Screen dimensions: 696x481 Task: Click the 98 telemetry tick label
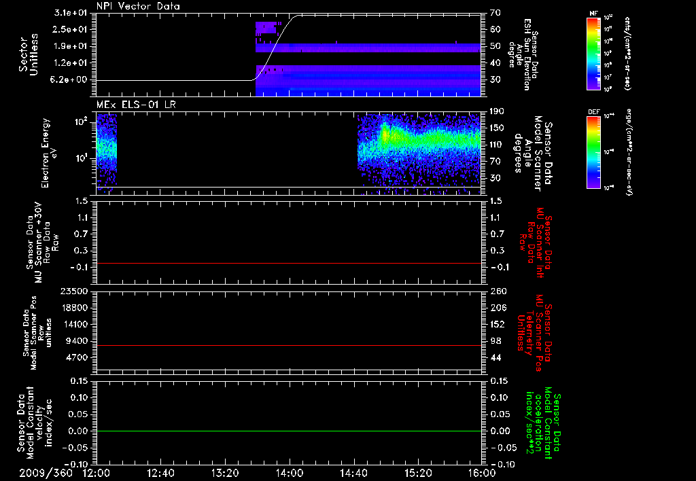click(x=495, y=341)
